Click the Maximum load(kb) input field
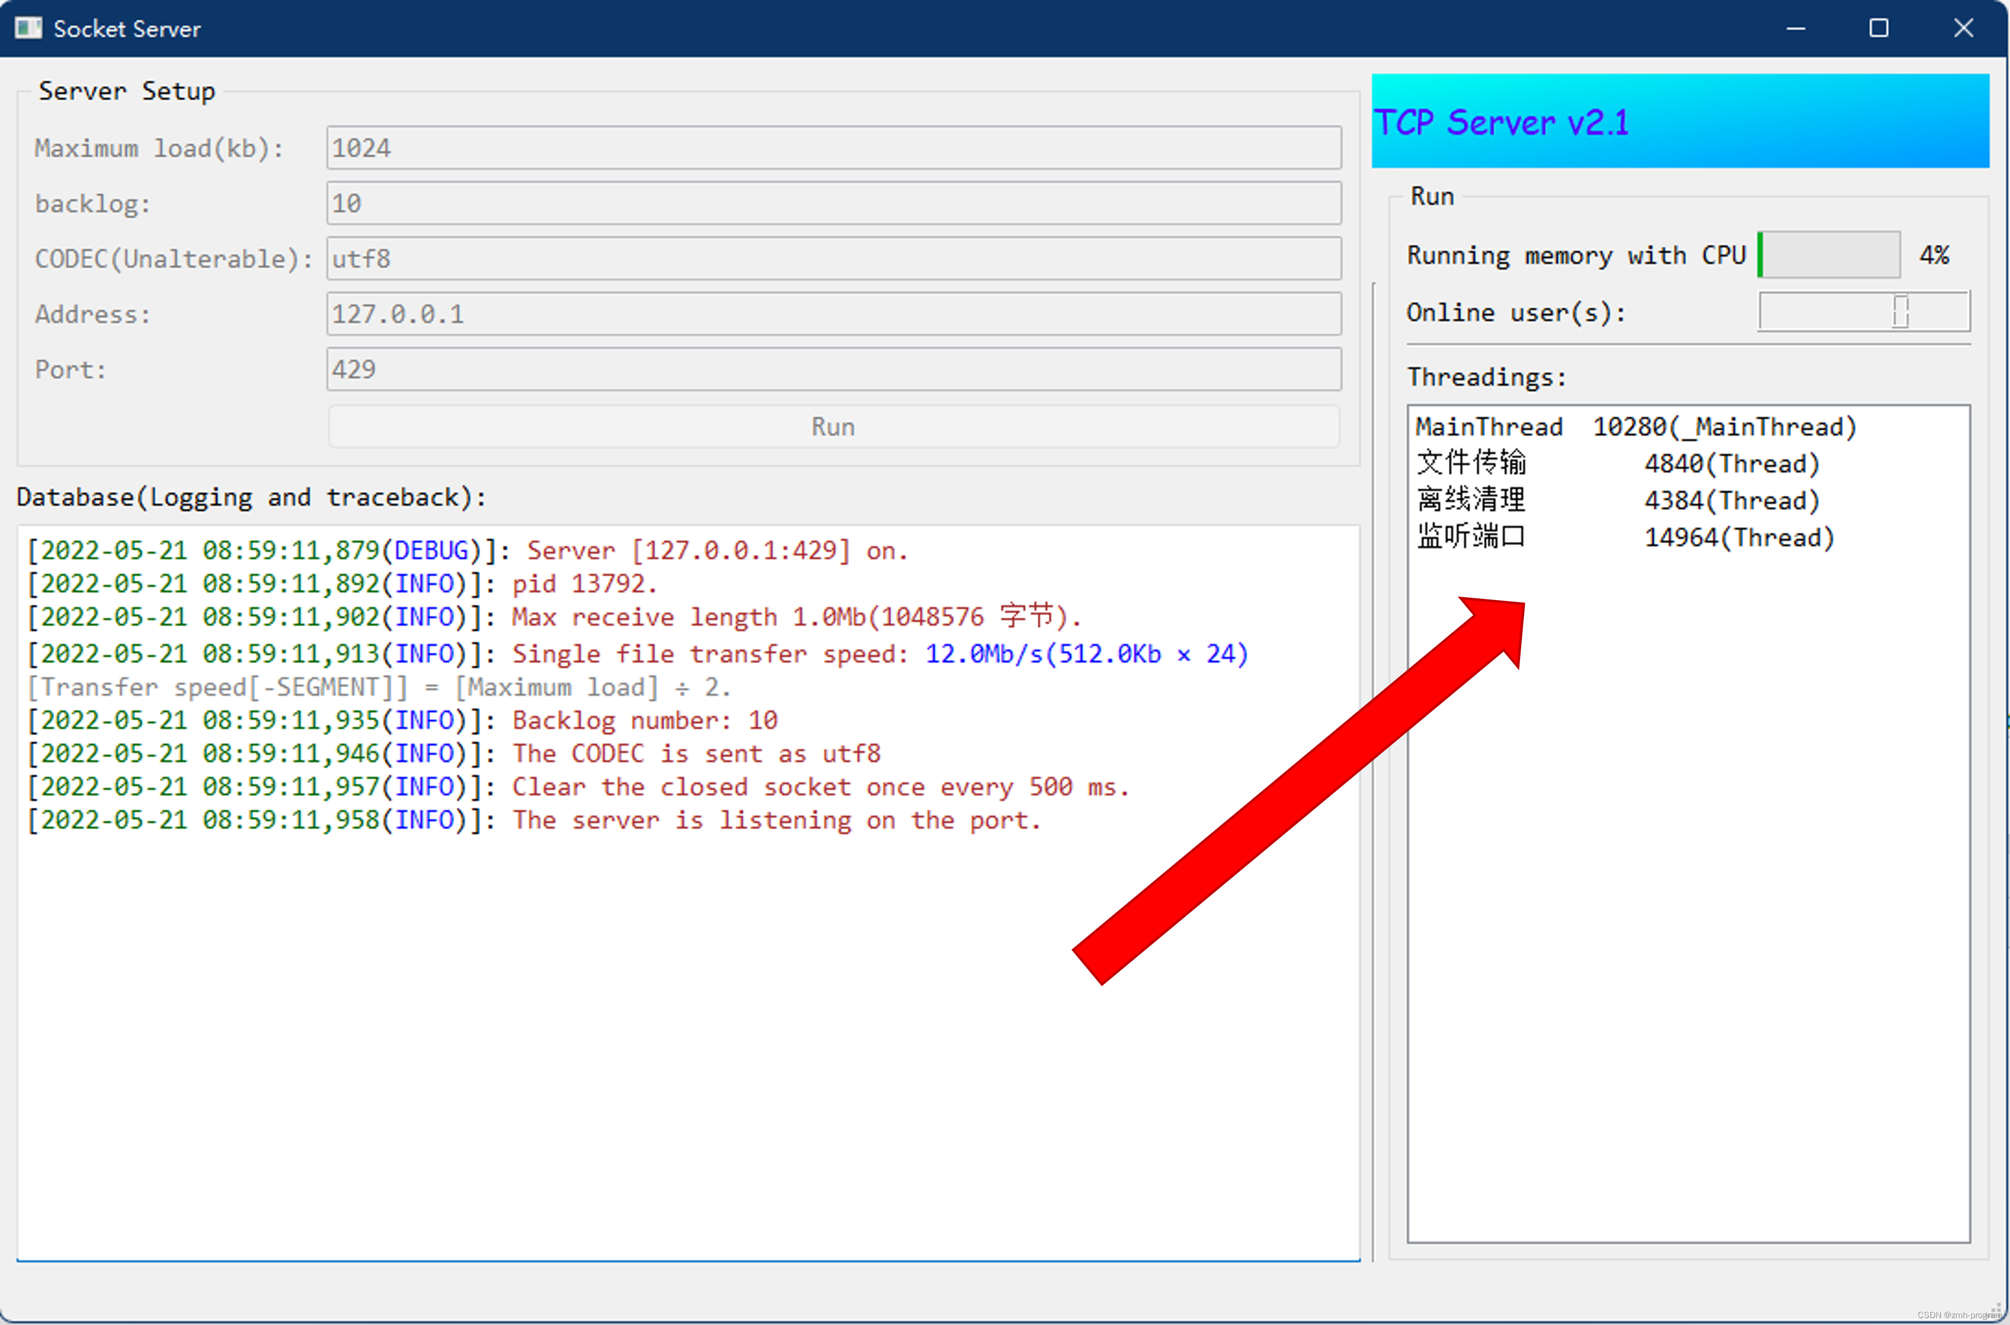Viewport: 2010px width, 1325px height. click(833, 148)
